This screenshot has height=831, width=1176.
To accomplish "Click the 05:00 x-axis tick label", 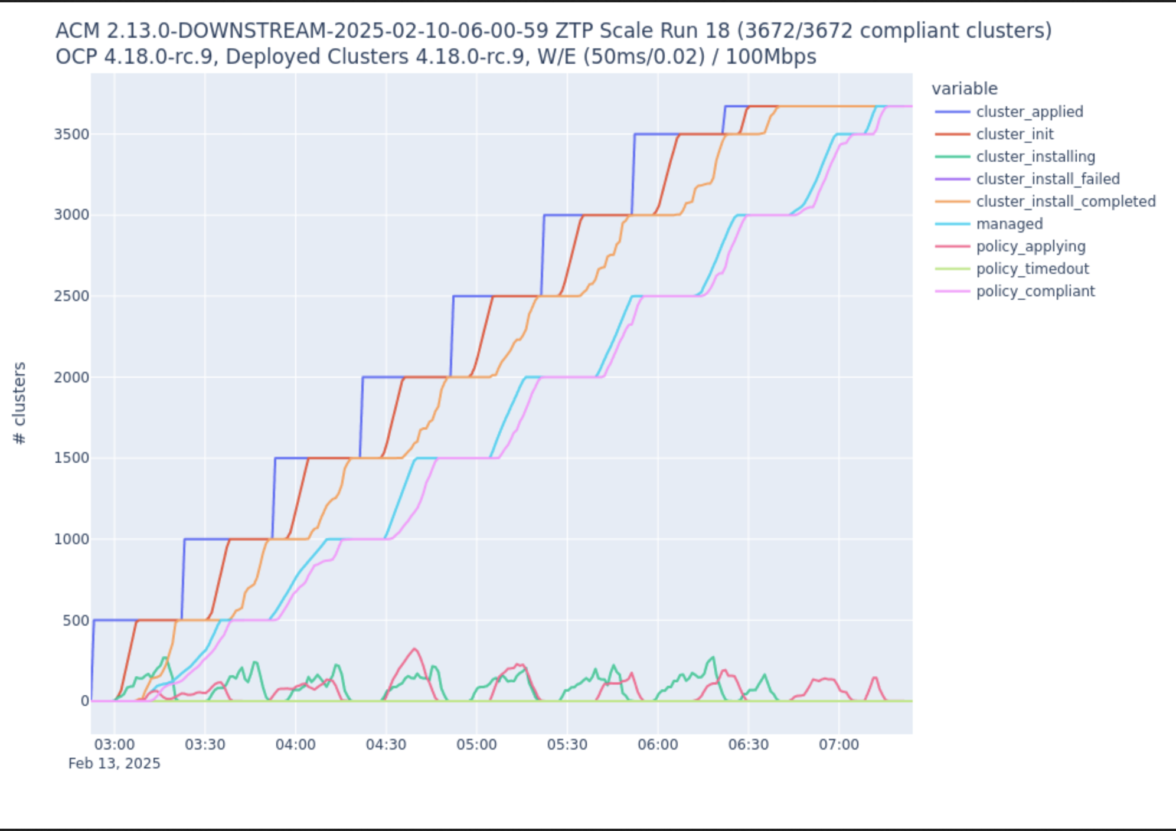I will pos(476,744).
